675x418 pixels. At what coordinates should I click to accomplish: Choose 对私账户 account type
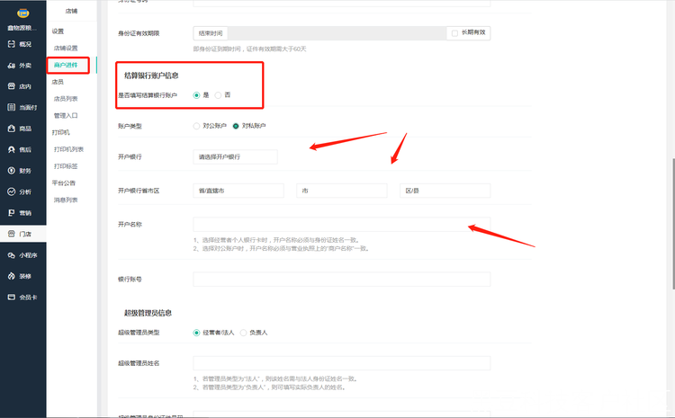pos(236,126)
